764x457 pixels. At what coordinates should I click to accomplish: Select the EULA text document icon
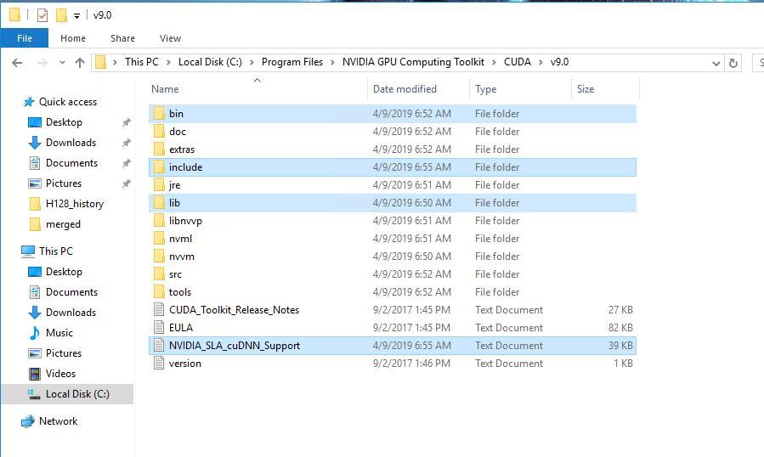[158, 328]
